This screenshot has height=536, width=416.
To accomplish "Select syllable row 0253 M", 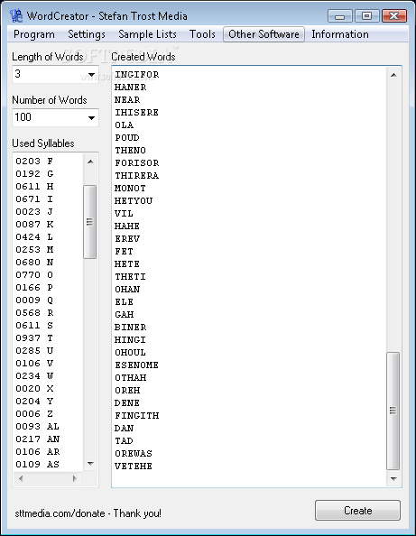I will click(x=34, y=250).
